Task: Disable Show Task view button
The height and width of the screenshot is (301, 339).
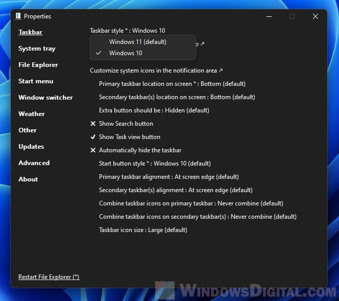Action: click(130, 137)
